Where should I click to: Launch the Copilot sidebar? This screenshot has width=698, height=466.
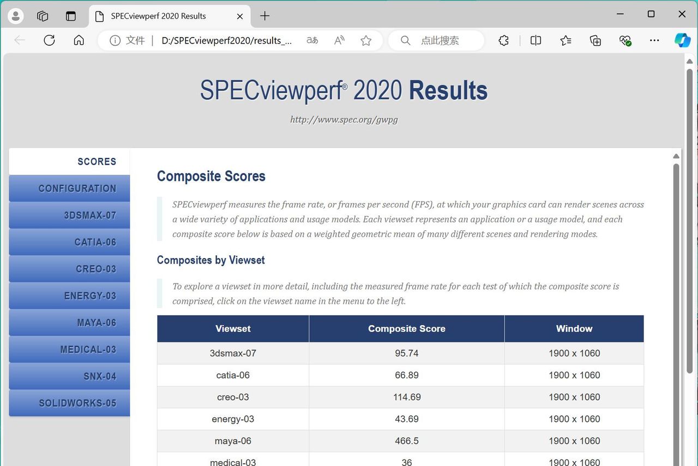click(682, 40)
